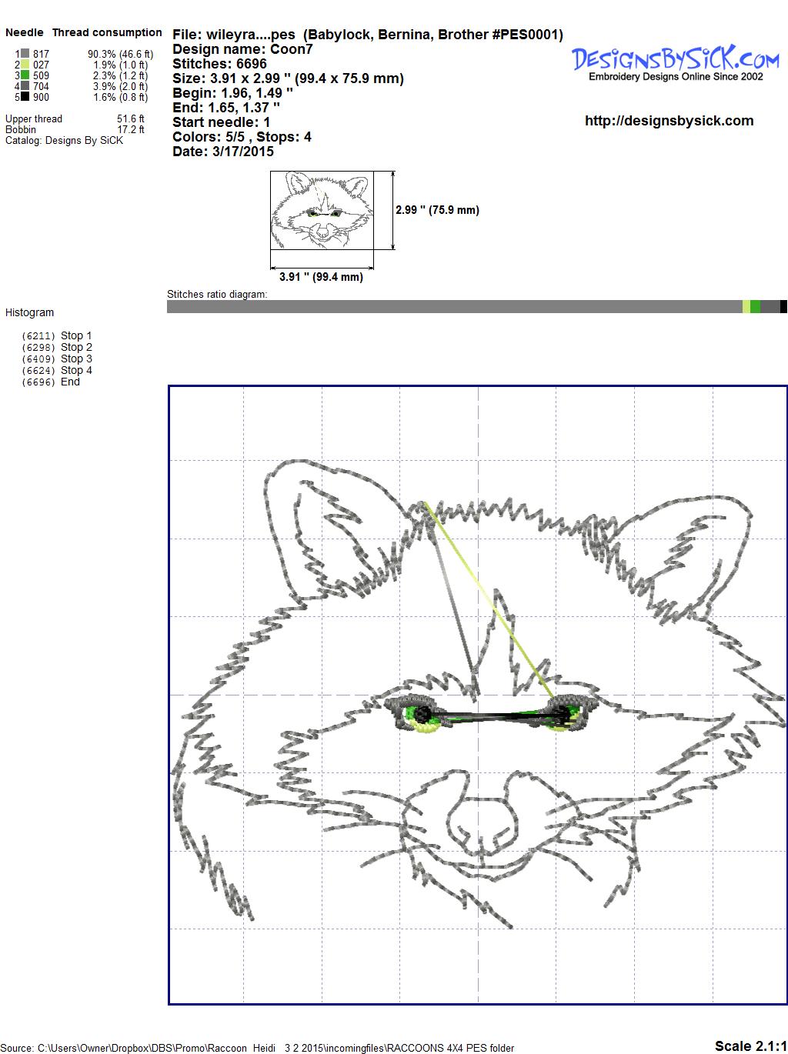Image resolution: width=788 pixels, height=1054 pixels.
Task: Pick the green 509 thread swatch
Action: pyautogui.click(x=25, y=75)
